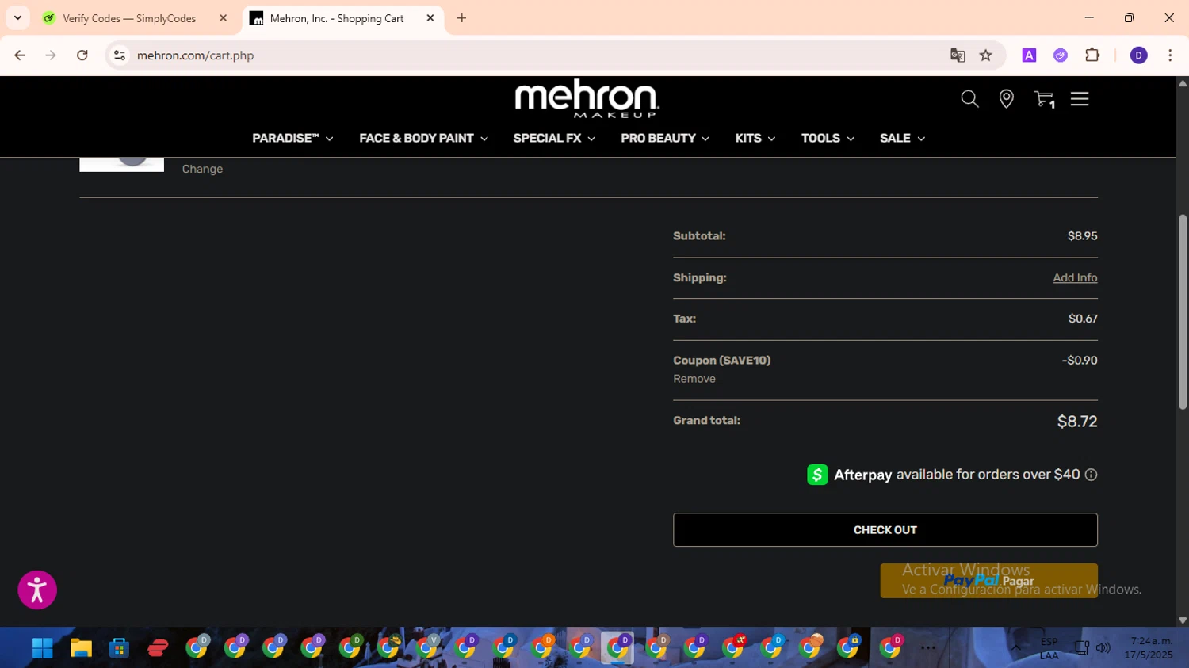Expand the FACE & BODY PAINT menu

pyautogui.click(x=423, y=138)
